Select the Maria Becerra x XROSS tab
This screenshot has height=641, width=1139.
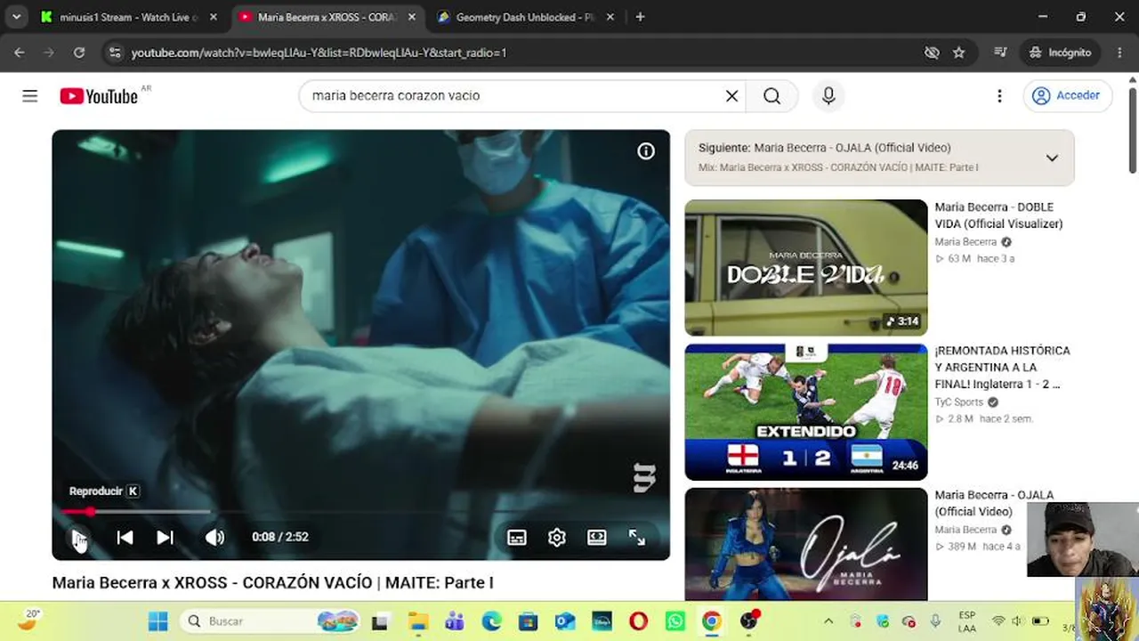(326, 17)
